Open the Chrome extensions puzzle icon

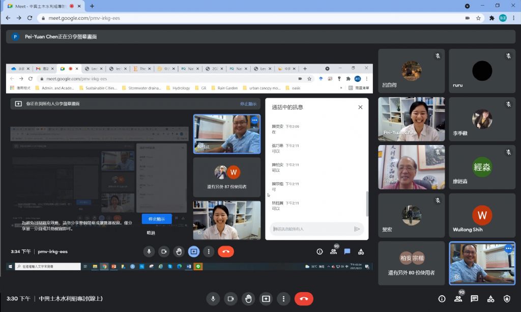click(491, 18)
